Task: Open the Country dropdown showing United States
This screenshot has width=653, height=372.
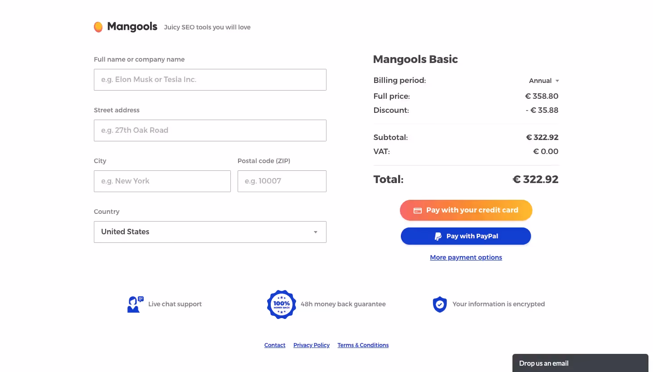Action: point(210,232)
